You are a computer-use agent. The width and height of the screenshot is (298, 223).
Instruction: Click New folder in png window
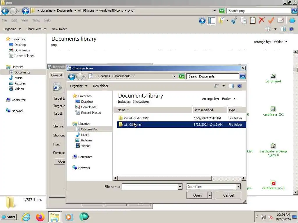tap(59, 29)
